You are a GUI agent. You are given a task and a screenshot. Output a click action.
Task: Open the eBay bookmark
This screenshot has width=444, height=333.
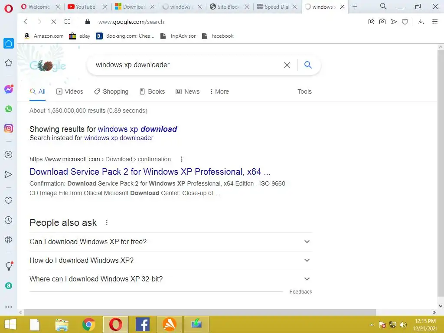[x=80, y=36]
